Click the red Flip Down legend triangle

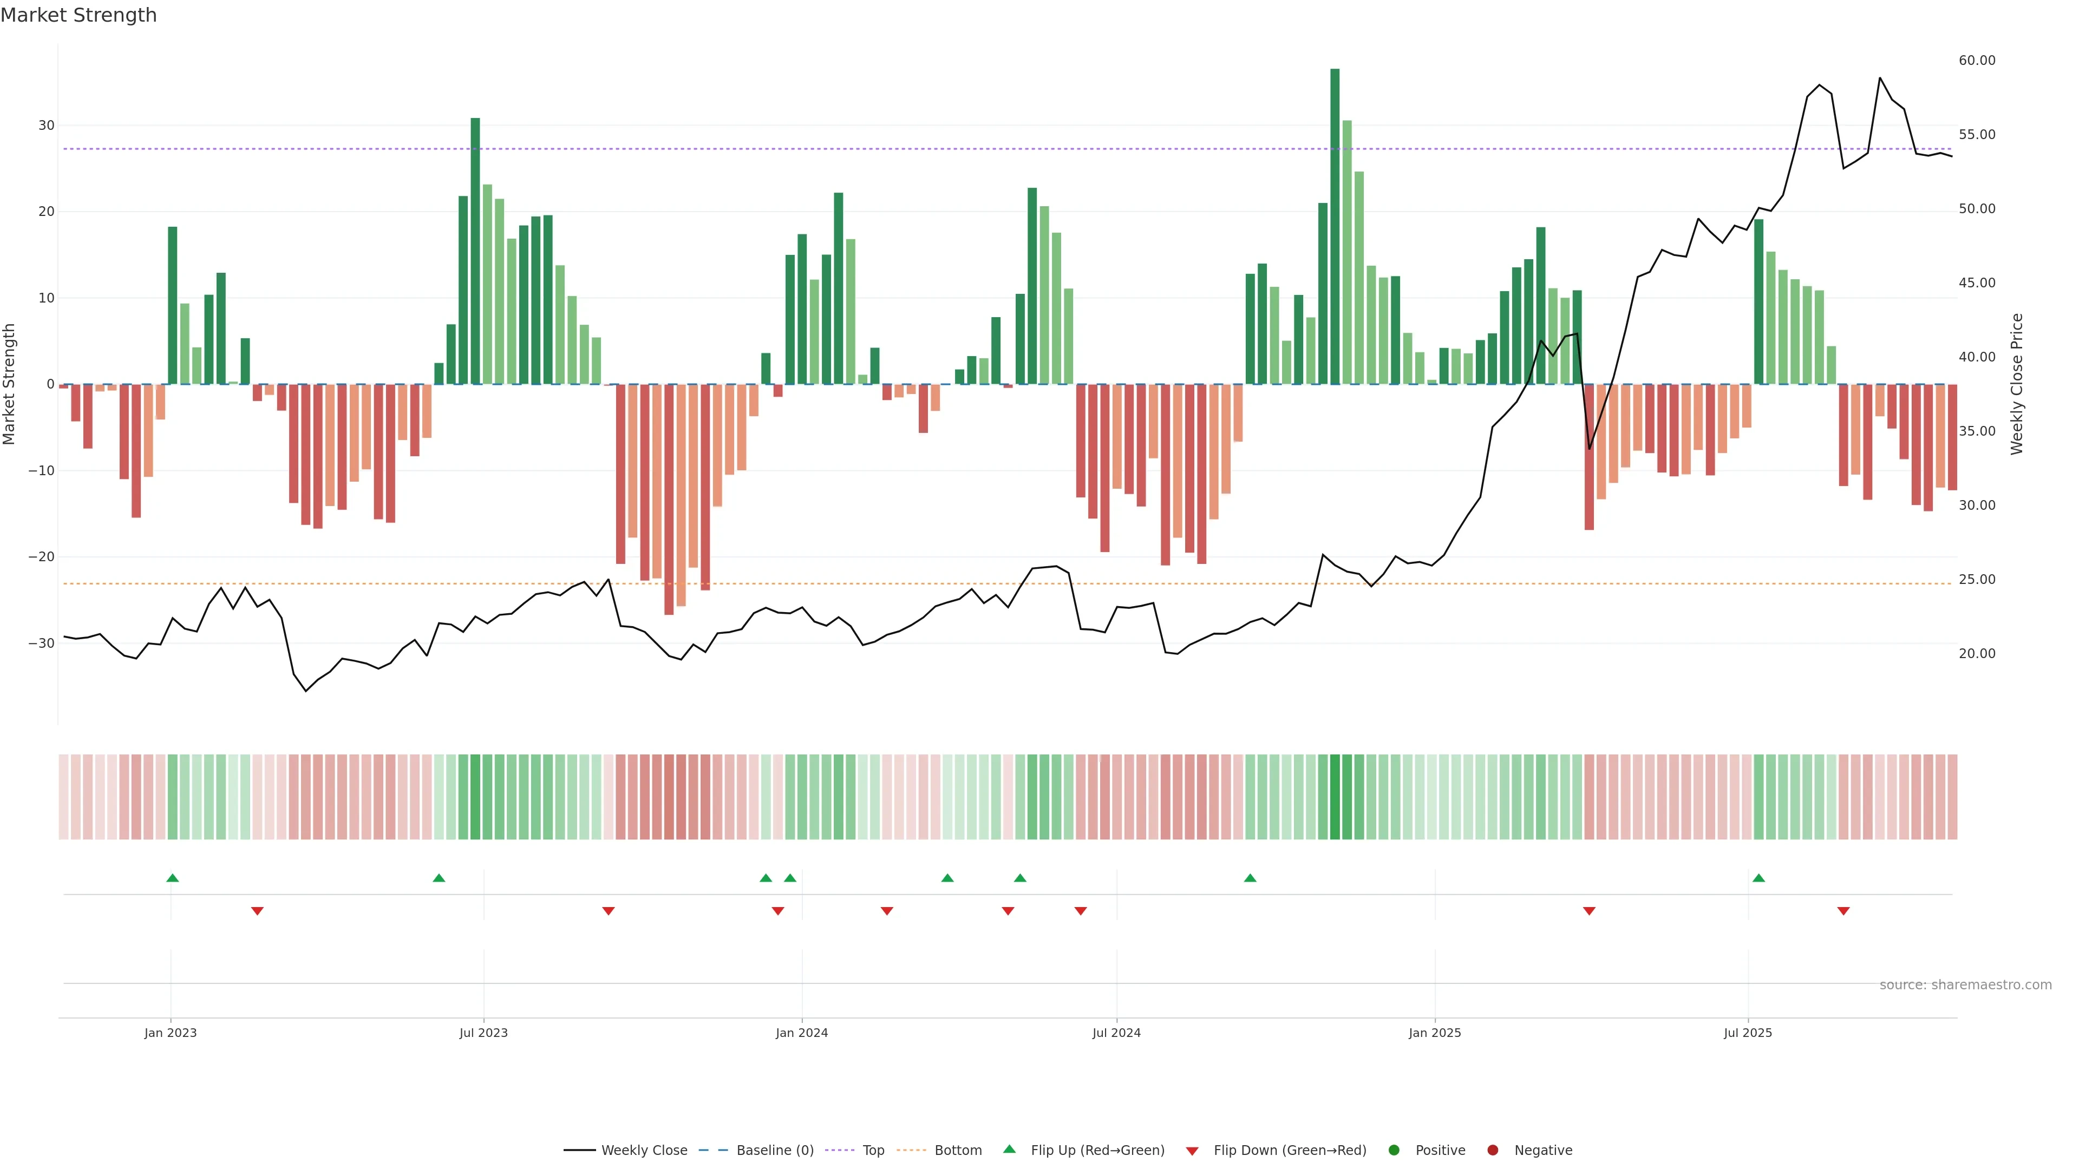pos(1192,1151)
